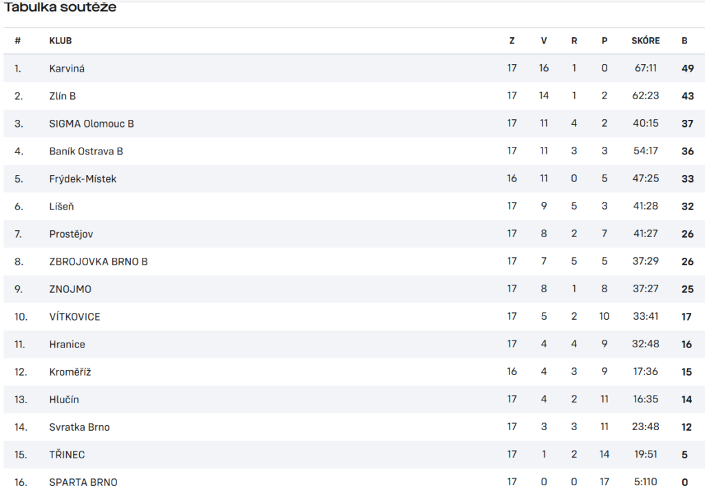Viewport: 705px width, 499px height.
Task: Click Hlučín in the league table
Action: pos(64,400)
